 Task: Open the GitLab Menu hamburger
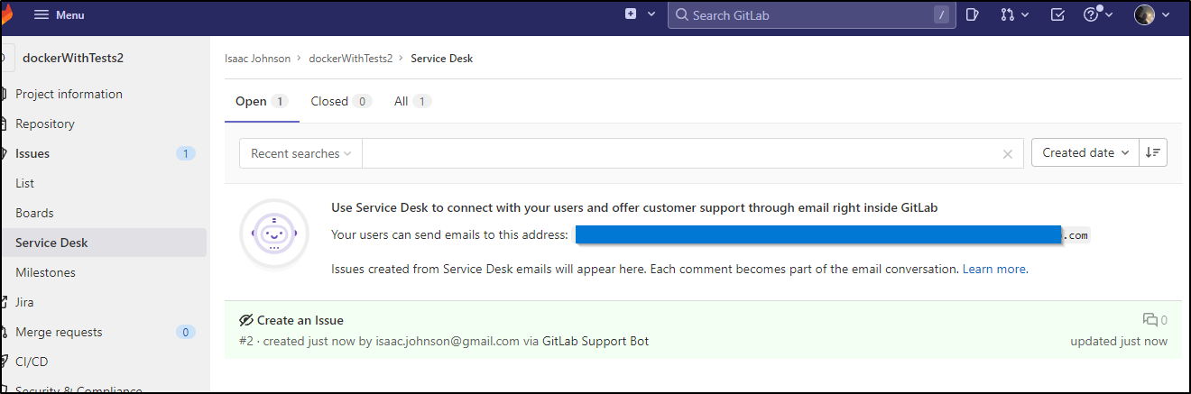59,14
